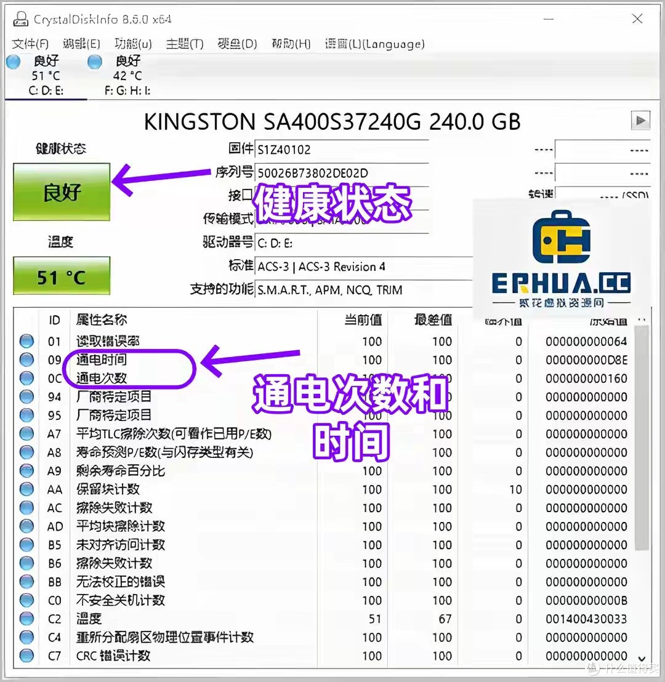Image resolution: width=665 pixels, height=682 pixels.
Task: Click the 最差值 column header
Action: [433, 319]
